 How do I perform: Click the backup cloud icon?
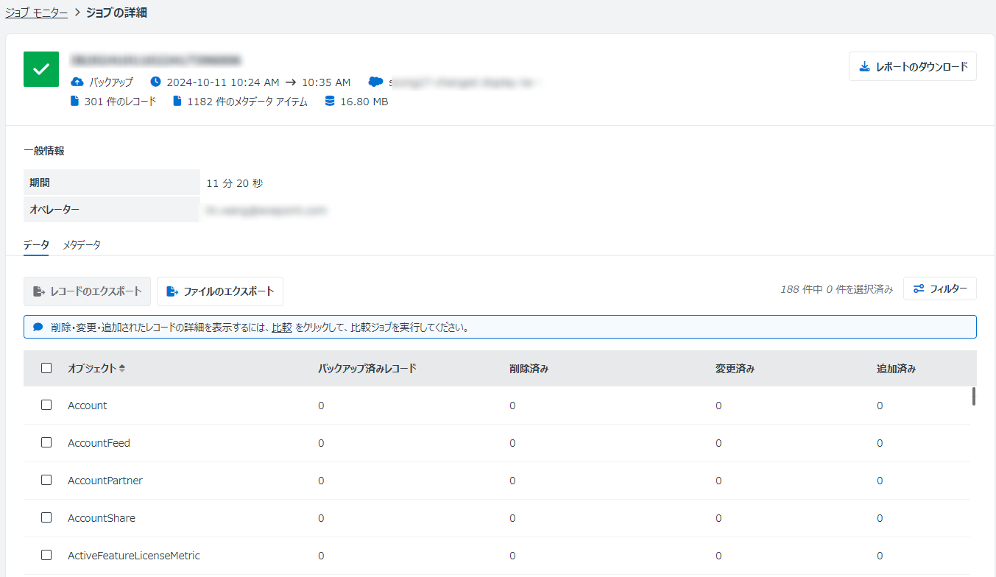(x=77, y=82)
